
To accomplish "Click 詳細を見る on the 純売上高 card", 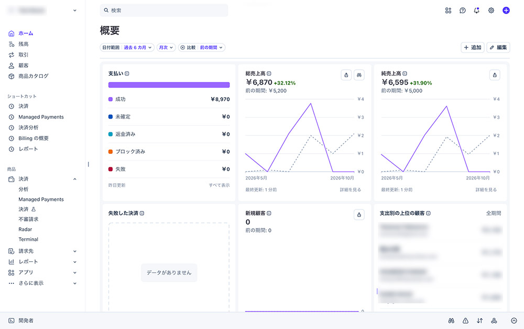I will click(486, 190).
